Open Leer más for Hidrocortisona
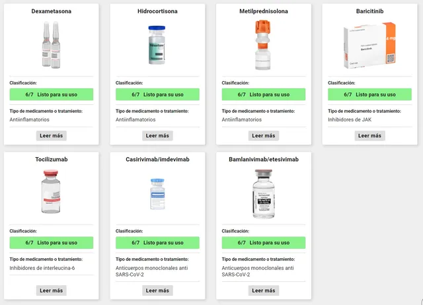 157,135
